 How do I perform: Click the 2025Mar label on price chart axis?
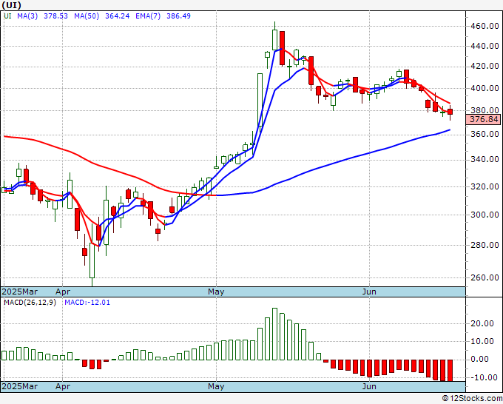[x=20, y=292]
